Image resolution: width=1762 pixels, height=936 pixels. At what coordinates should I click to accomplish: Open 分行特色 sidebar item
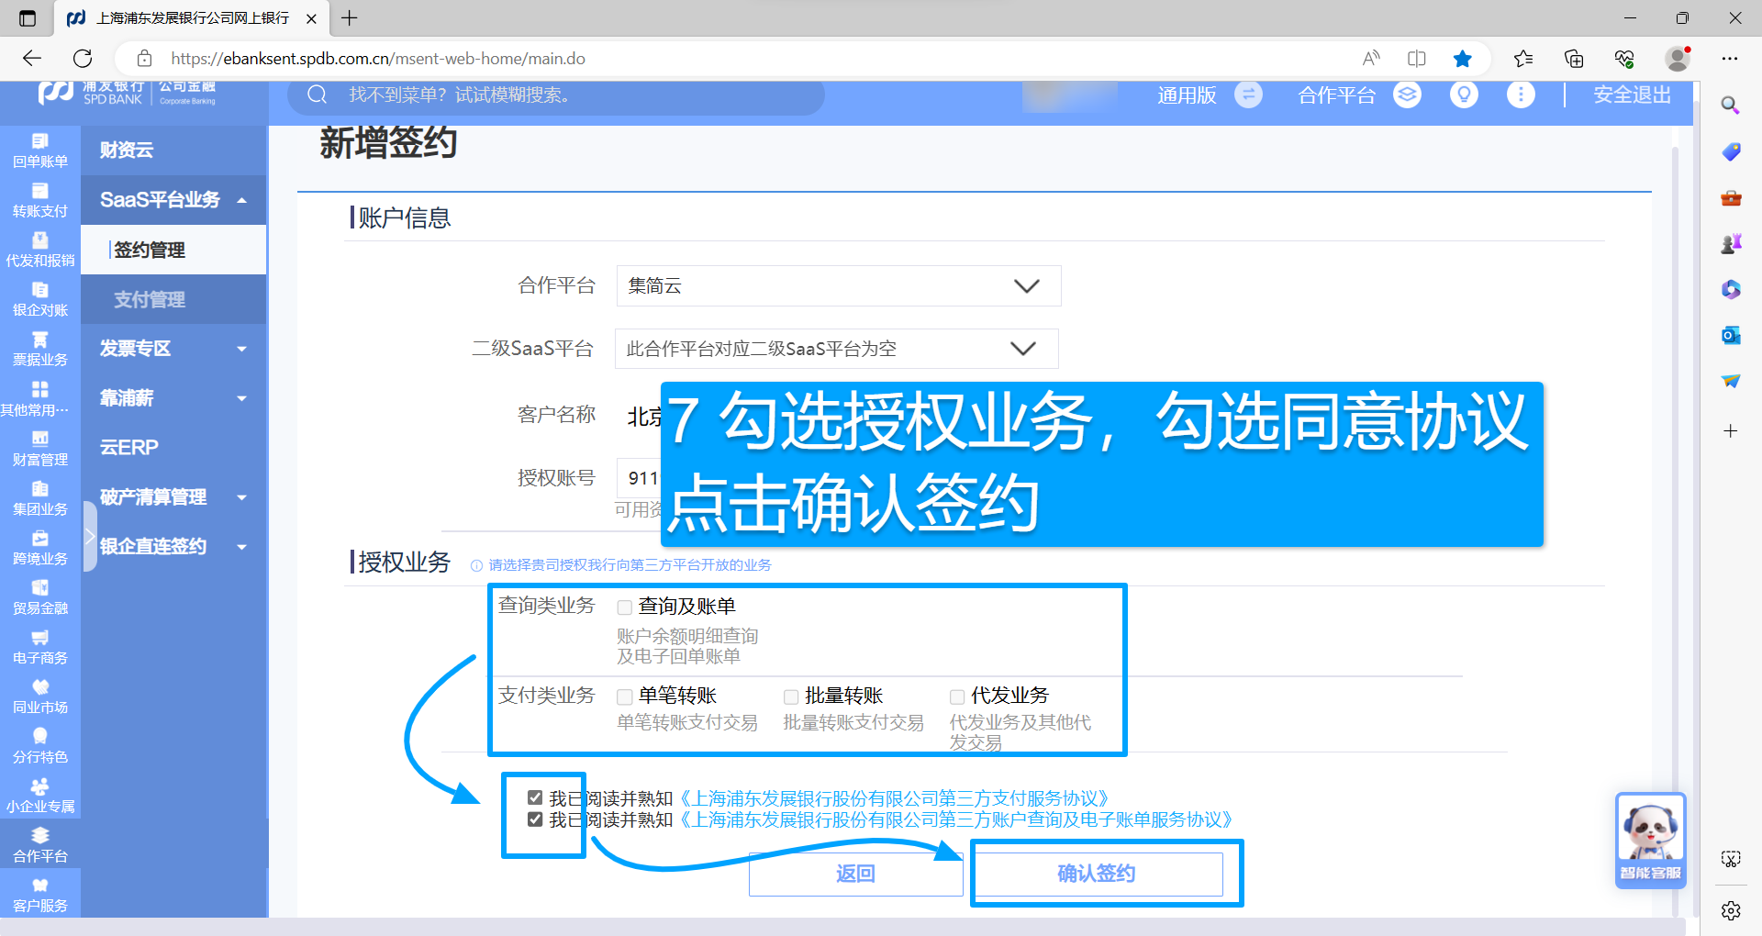pos(40,745)
